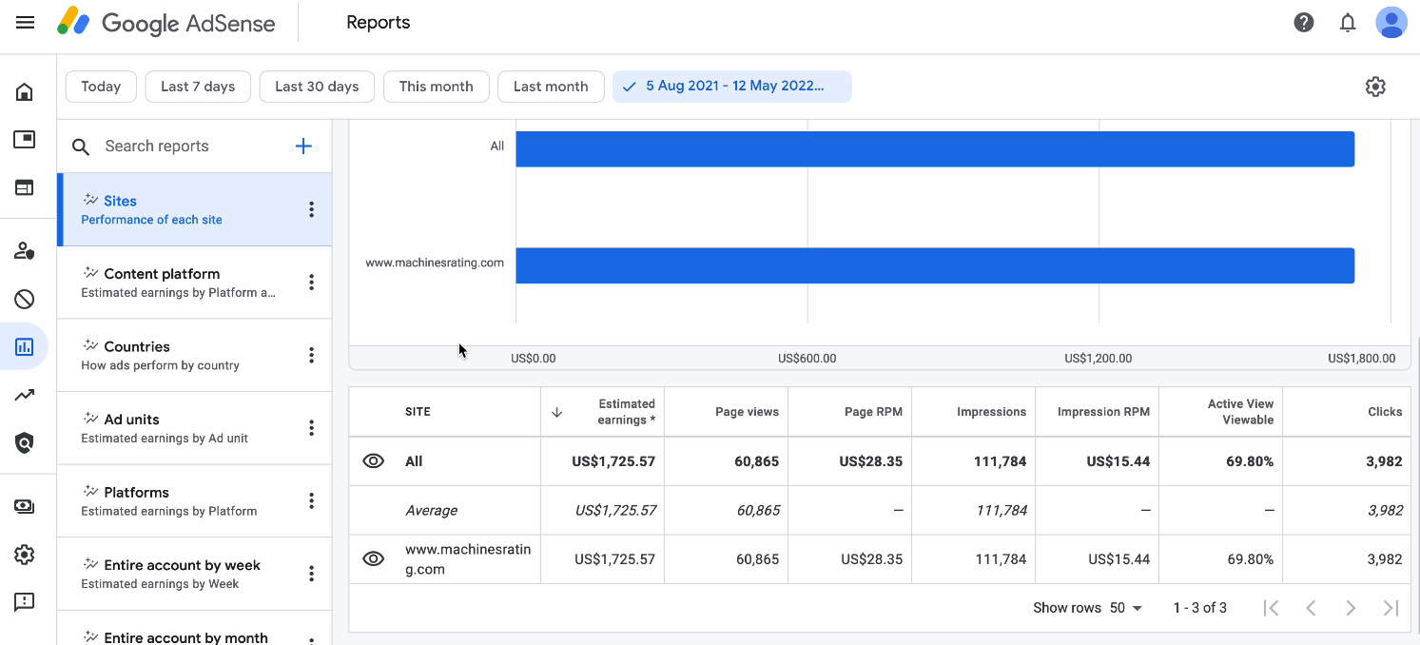Viewport: 1420px width, 645px height.
Task: Filter report to Last month
Action: [x=551, y=87]
